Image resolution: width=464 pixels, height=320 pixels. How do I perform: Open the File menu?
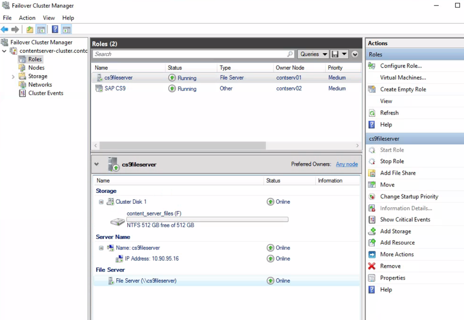tap(7, 18)
